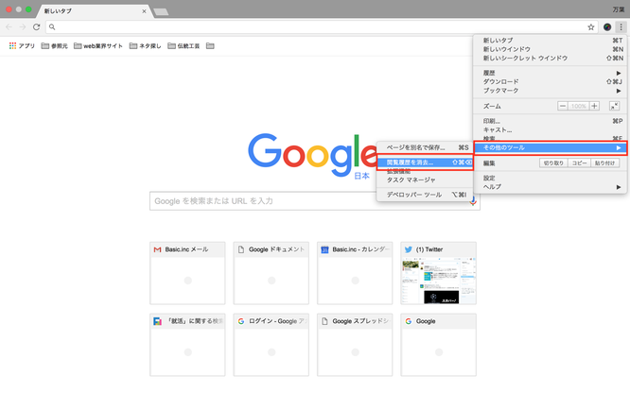Open the Basic.inc メール thumbnail

point(187,273)
